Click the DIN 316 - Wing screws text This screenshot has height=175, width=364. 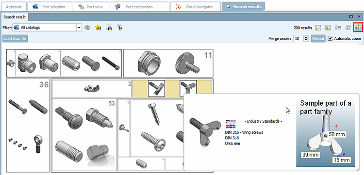(x=244, y=132)
